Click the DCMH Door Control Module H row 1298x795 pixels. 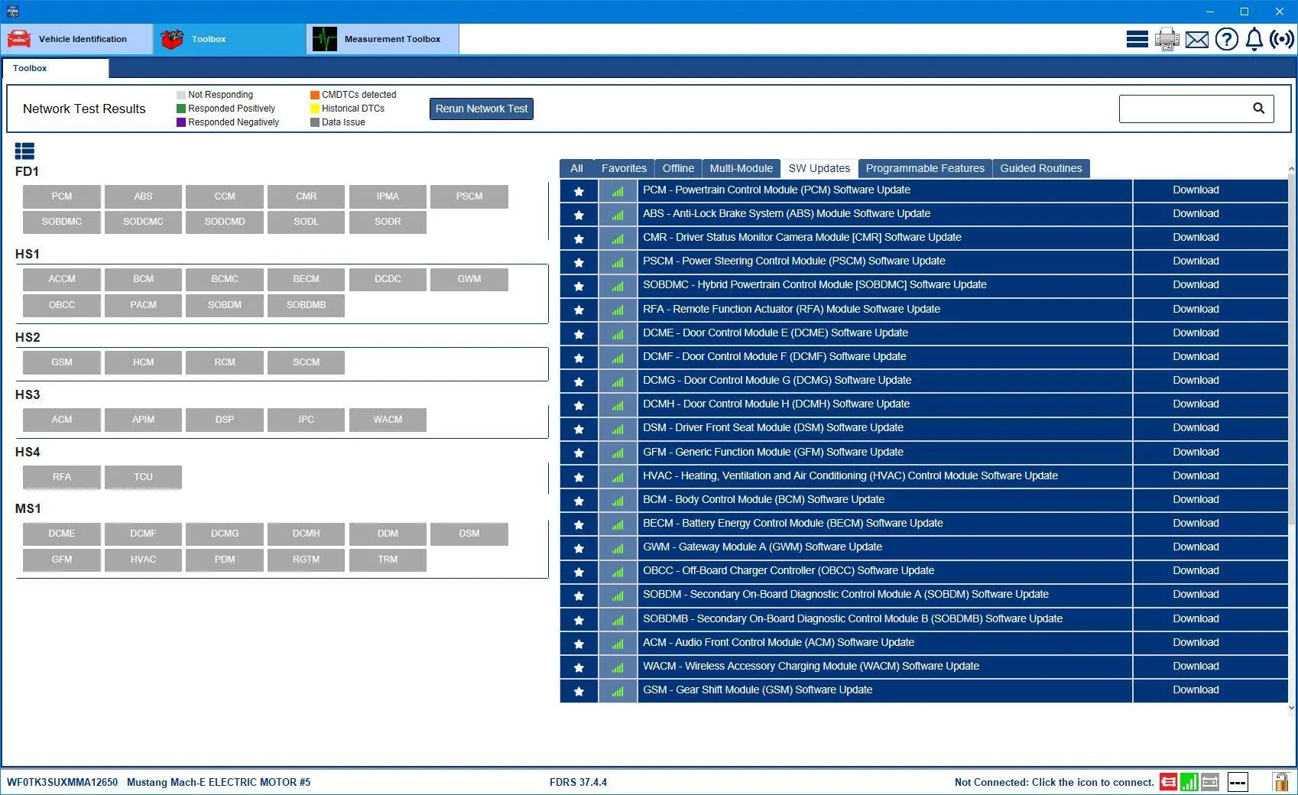click(884, 404)
